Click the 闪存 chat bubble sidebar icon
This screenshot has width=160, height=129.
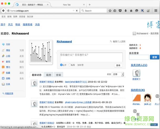pos(3,44)
